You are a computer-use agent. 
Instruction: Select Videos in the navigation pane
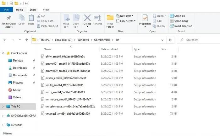[17, 97]
